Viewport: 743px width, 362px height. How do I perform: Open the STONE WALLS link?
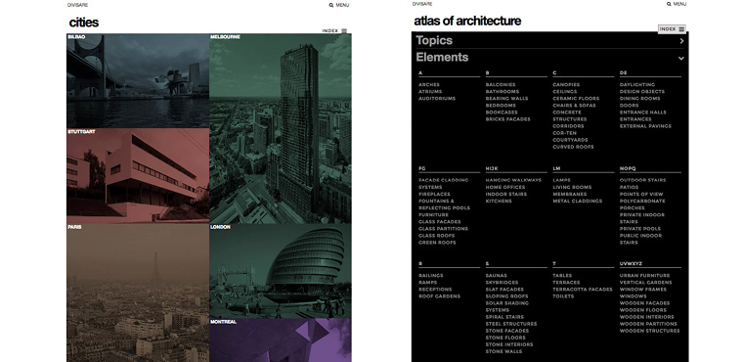click(503, 351)
